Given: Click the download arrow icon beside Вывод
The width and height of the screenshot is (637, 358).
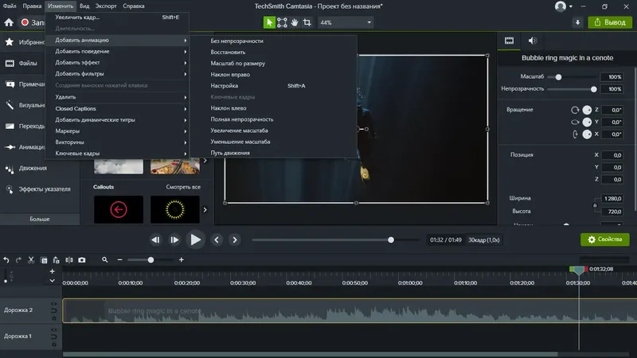Looking at the screenshot, I should point(577,22).
